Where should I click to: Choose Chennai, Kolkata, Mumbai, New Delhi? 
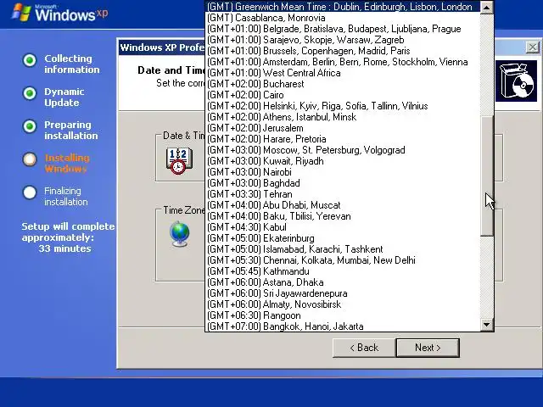343,260
